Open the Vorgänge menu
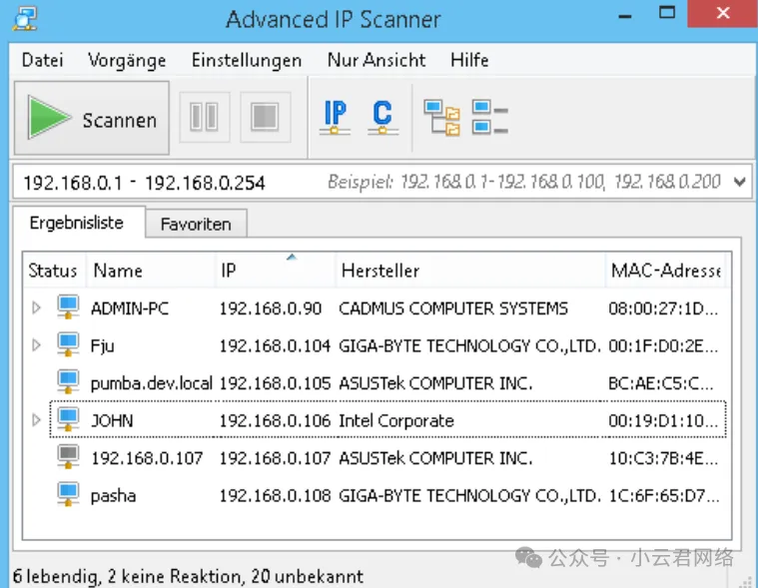Screen dimensions: 758x588 pos(127,60)
